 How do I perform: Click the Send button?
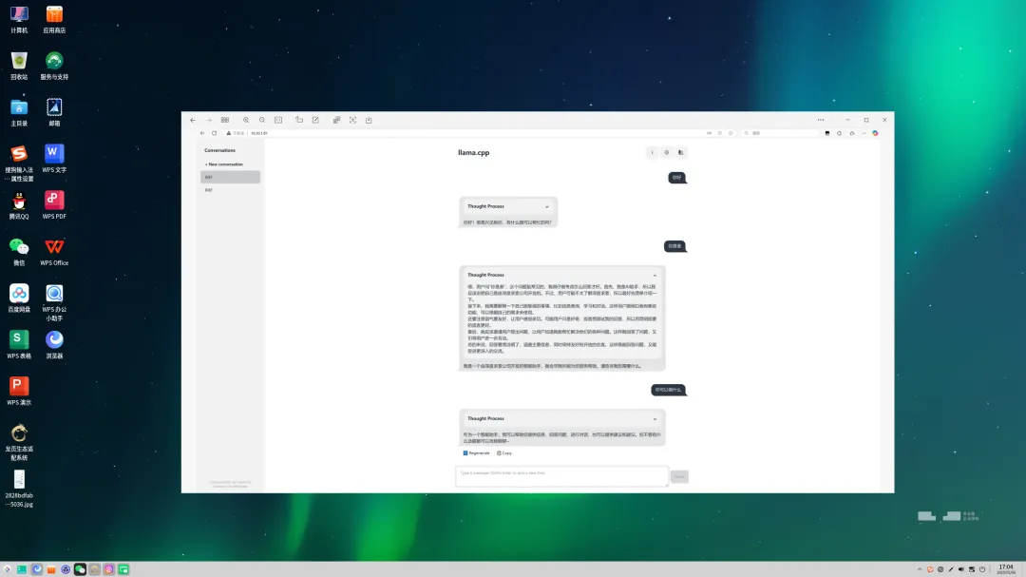(x=679, y=476)
